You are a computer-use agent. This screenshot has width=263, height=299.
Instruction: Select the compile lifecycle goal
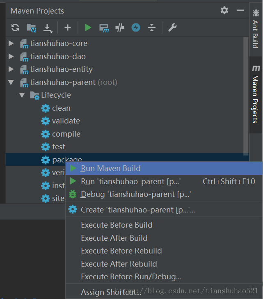tap(66, 134)
